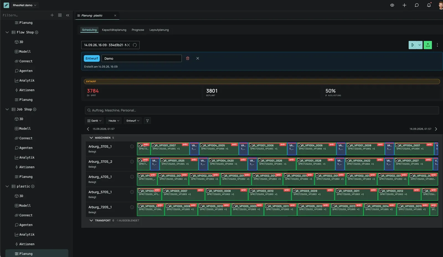
Task: Show info for Arburg_720S_1
Action: [132, 207]
